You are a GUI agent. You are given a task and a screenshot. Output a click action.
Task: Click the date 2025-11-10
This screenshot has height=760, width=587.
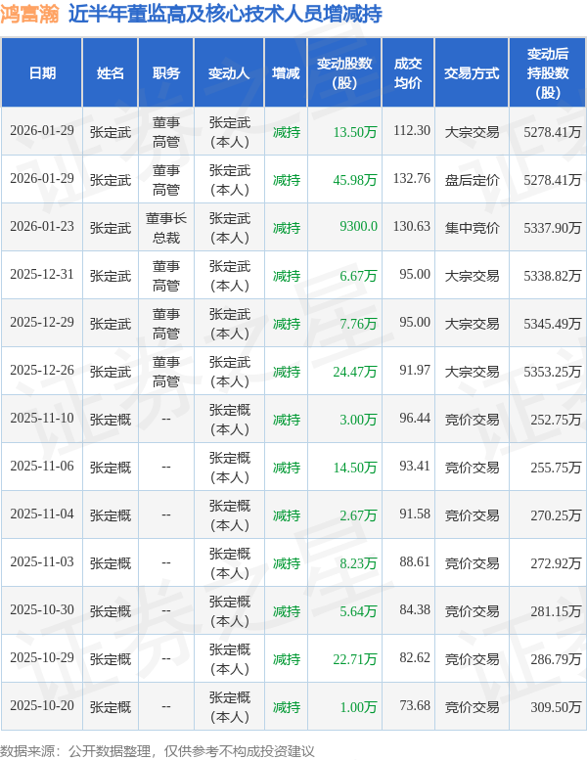coord(42,419)
